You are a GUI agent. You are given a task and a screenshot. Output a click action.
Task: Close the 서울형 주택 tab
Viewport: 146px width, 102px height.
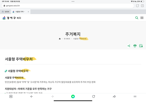pos(28,12)
